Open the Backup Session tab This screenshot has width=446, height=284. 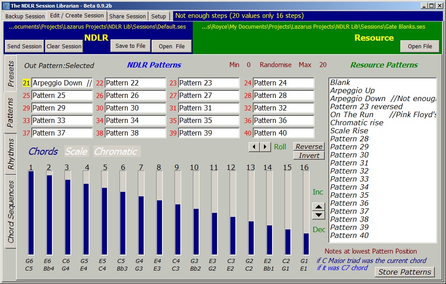pyautogui.click(x=25, y=16)
